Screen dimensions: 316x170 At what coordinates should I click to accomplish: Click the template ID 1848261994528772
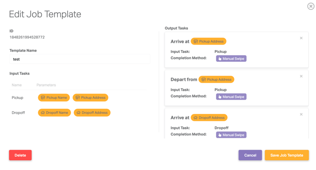pyautogui.click(x=27, y=37)
